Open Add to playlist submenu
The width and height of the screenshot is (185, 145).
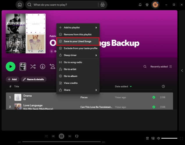click(78, 28)
